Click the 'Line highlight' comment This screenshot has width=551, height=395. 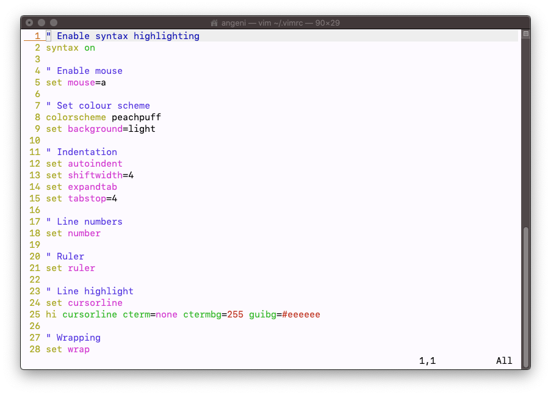click(90, 292)
